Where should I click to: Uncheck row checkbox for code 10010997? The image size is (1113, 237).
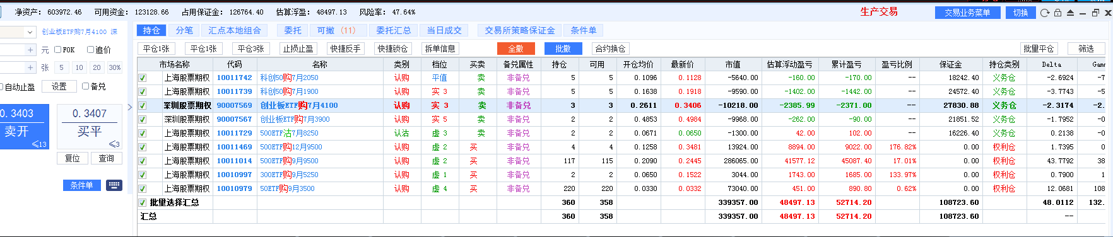[143, 175]
